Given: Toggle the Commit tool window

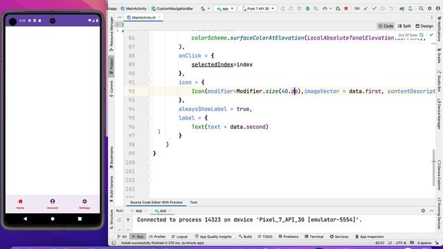Looking at the screenshot, I should pyautogui.click(x=111, y=89).
